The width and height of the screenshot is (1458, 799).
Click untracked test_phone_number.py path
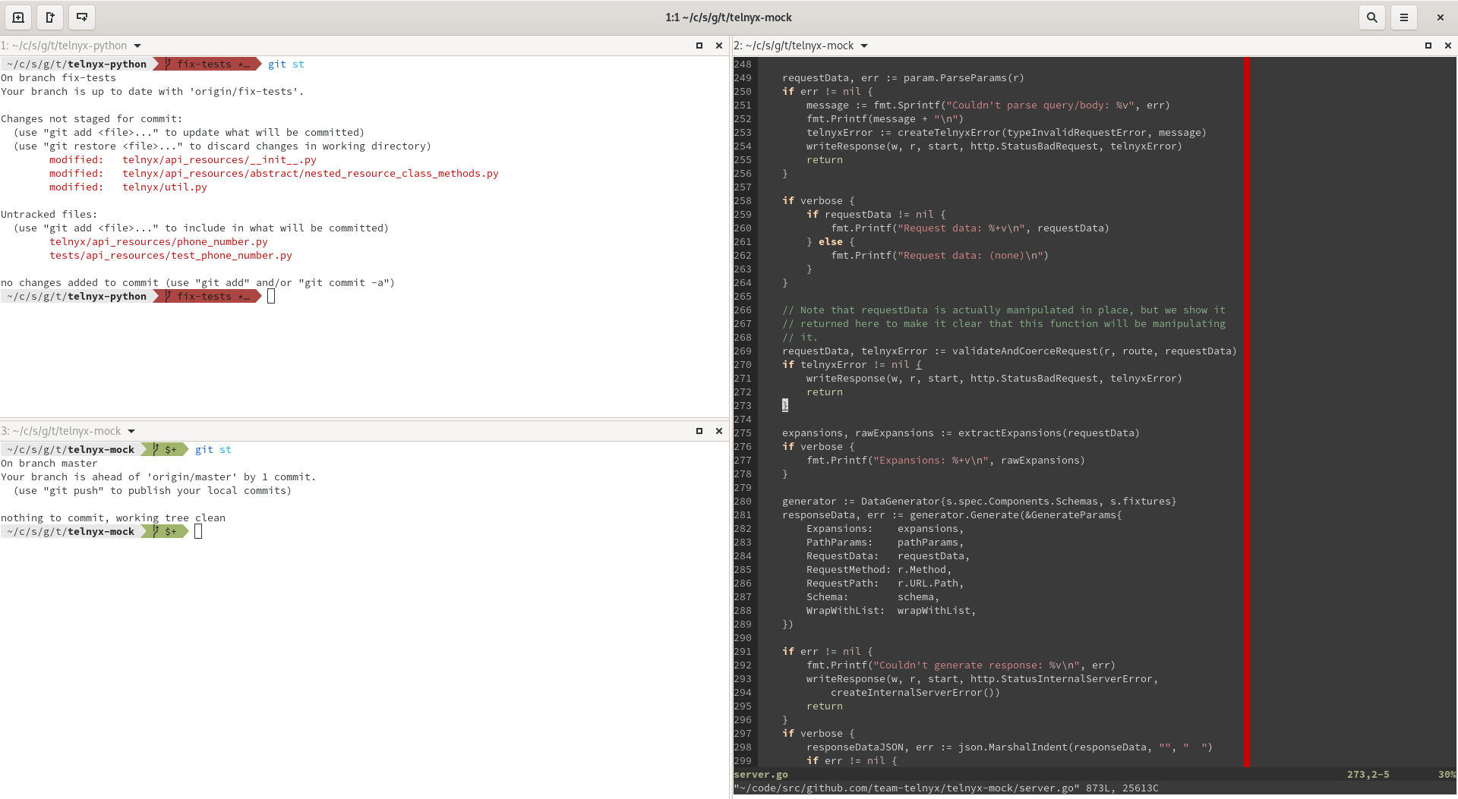pyautogui.click(x=170, y=255)
